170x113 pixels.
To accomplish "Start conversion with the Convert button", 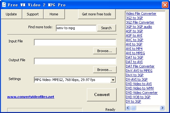I will (x=102, y=95).
